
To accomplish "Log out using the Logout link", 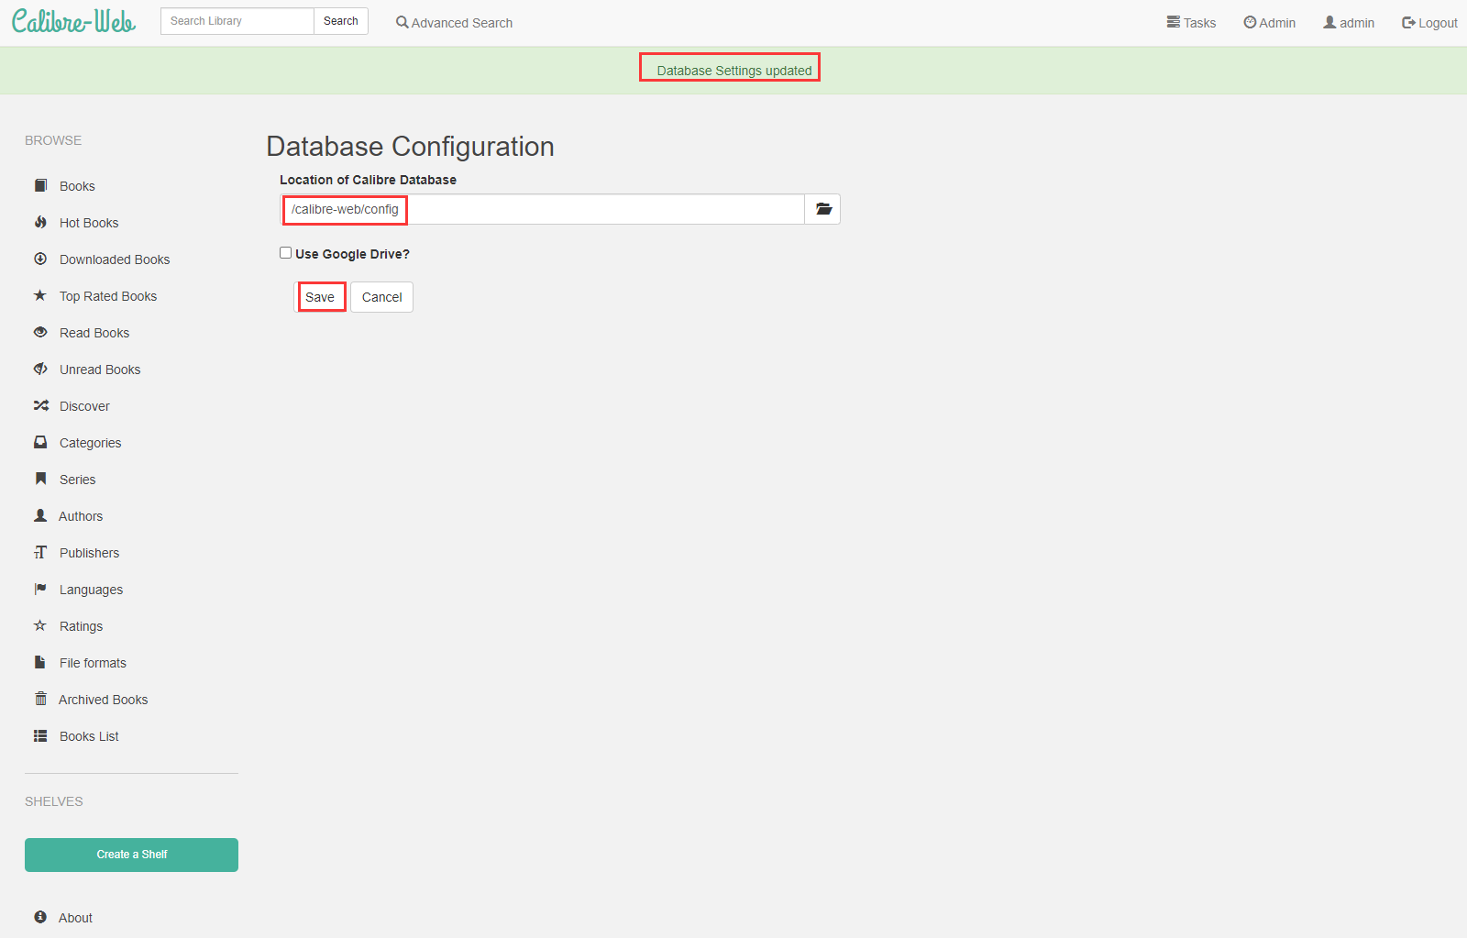I will click(x=1428, y=23).
